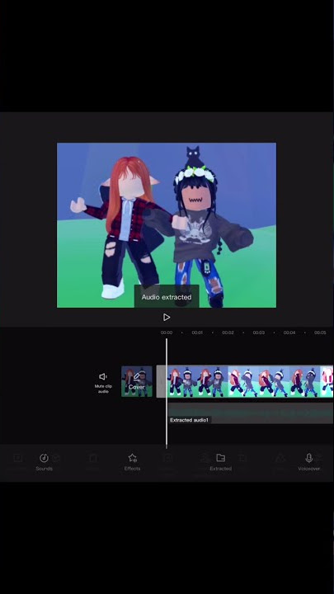
Task: Tap the video preview canvas
Action: pos(167,225)
